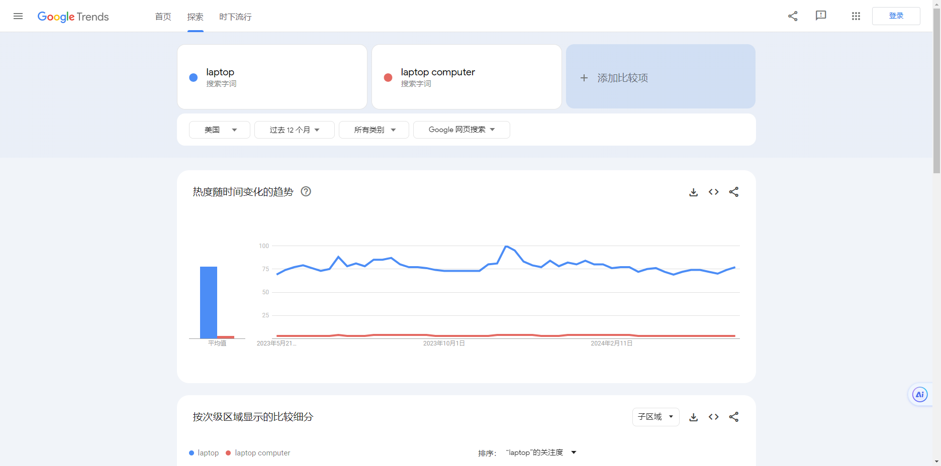Open the 过去 12 个月 time range dropdown

(294, 130)
